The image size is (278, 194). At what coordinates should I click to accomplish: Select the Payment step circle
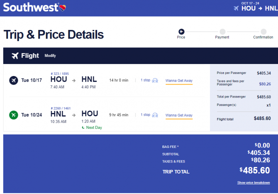(x=222, y=32)
